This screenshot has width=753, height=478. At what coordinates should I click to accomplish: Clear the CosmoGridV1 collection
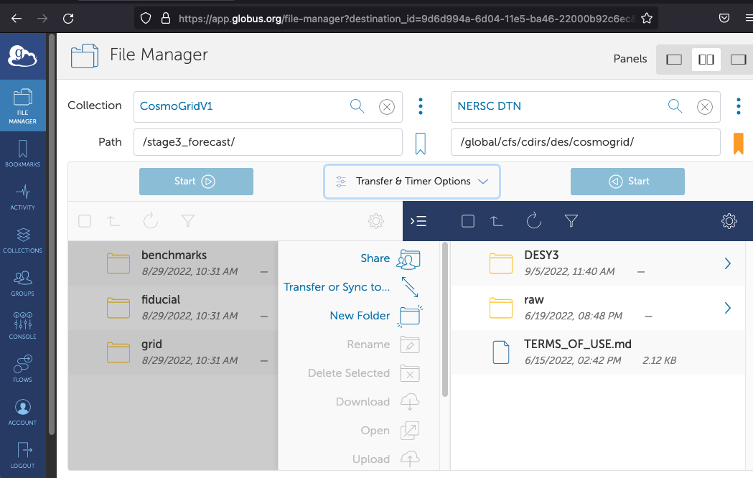click(387, 106)
